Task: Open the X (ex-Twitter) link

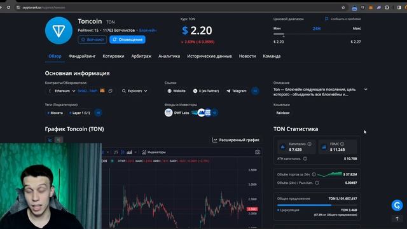Action: coord(206,91)
